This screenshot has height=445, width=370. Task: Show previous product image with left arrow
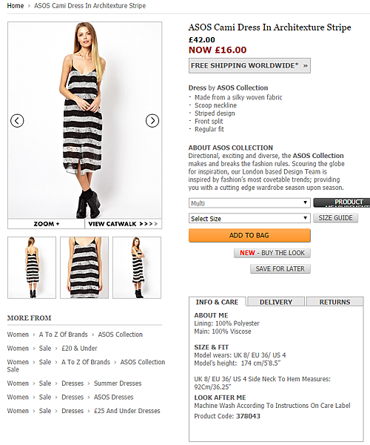(x=17, y=121)
